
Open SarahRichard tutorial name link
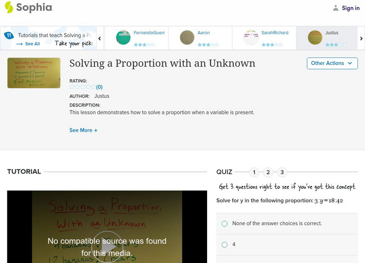click(x=275, y=33)
